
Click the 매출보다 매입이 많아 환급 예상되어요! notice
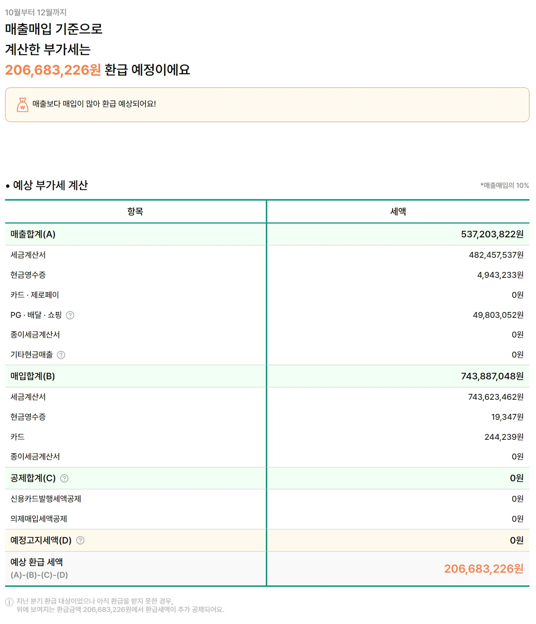tap(267, 104)
